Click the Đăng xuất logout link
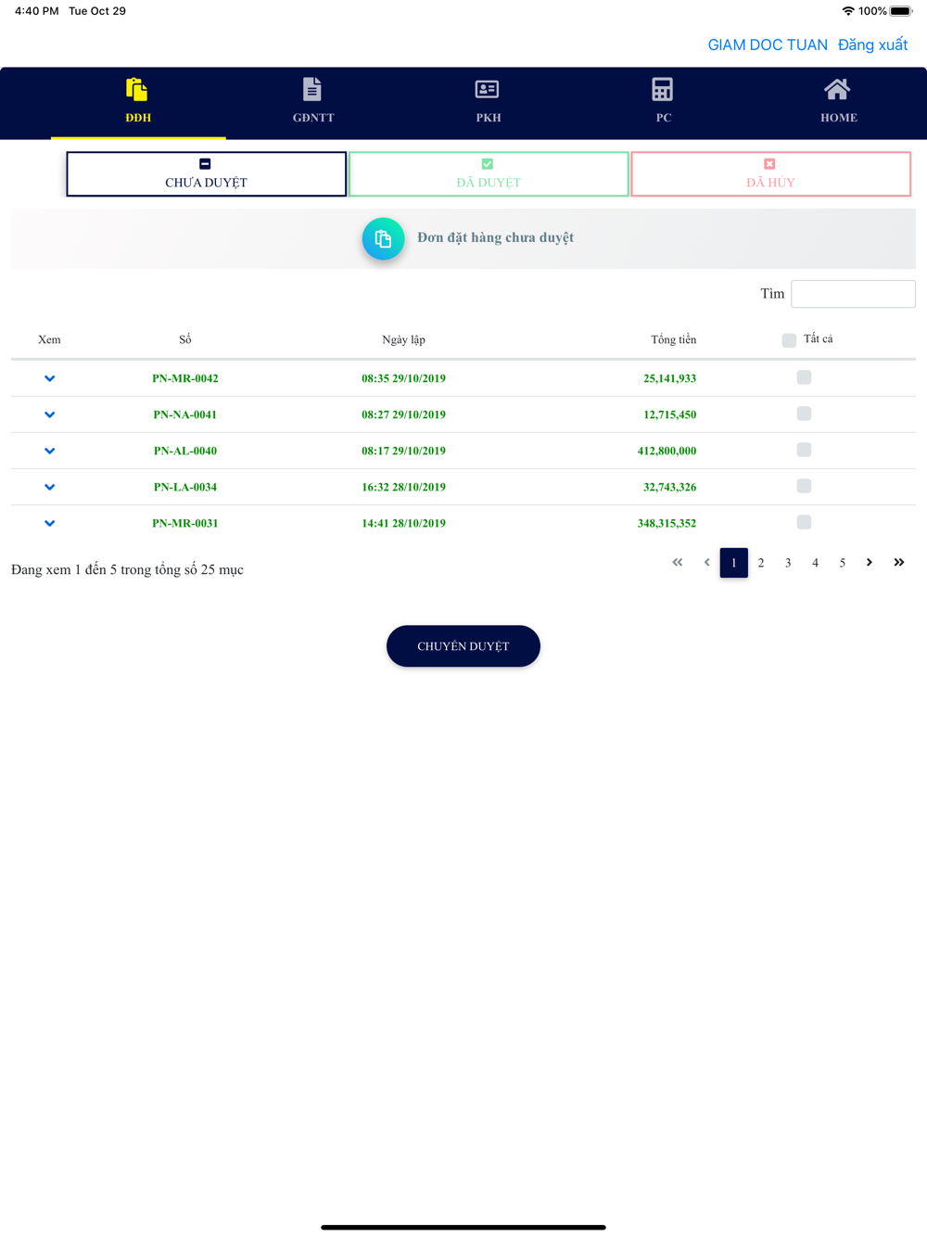 coord(872,45)
